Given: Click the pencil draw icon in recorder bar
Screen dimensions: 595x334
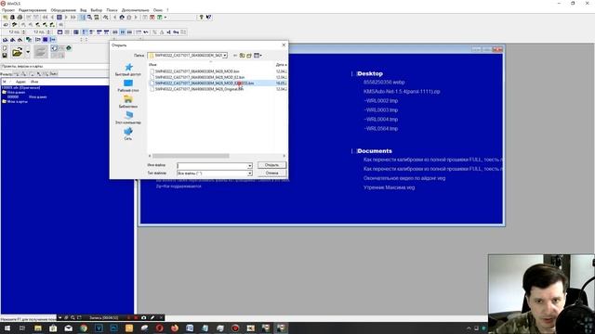Looking at the screenshot, I should click(x=152, y=317).
